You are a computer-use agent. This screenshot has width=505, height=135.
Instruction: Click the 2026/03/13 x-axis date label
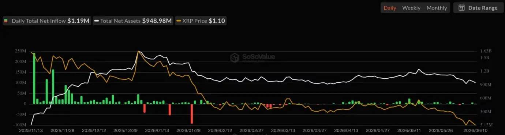(283, 130)
